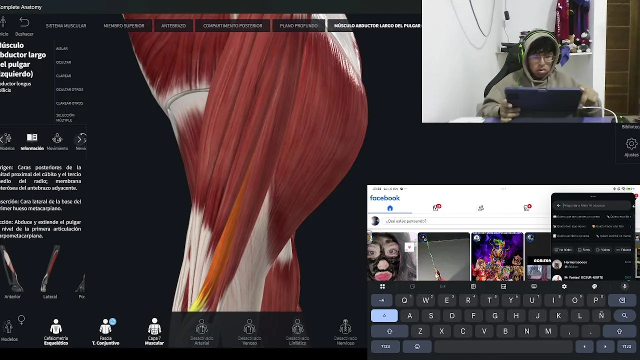Screen dimensions: 640x360
Task: Select the SISTEMA MUSCULAR breadcrumb
Action: coord(66,25)
